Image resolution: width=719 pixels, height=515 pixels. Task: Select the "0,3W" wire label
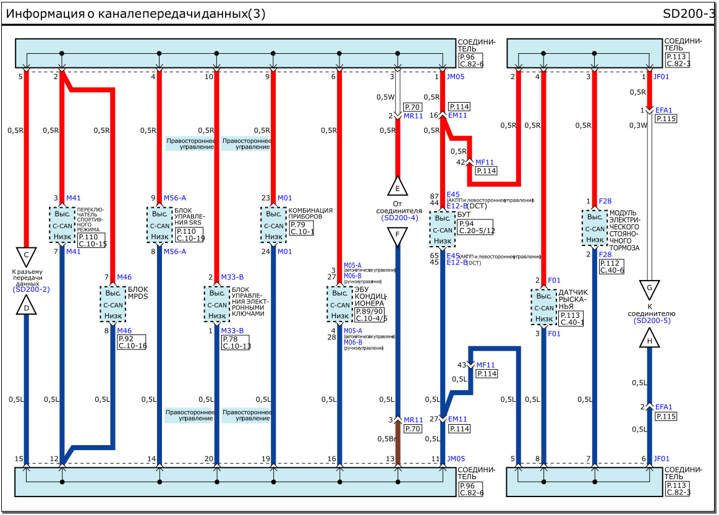pos(638,126)
